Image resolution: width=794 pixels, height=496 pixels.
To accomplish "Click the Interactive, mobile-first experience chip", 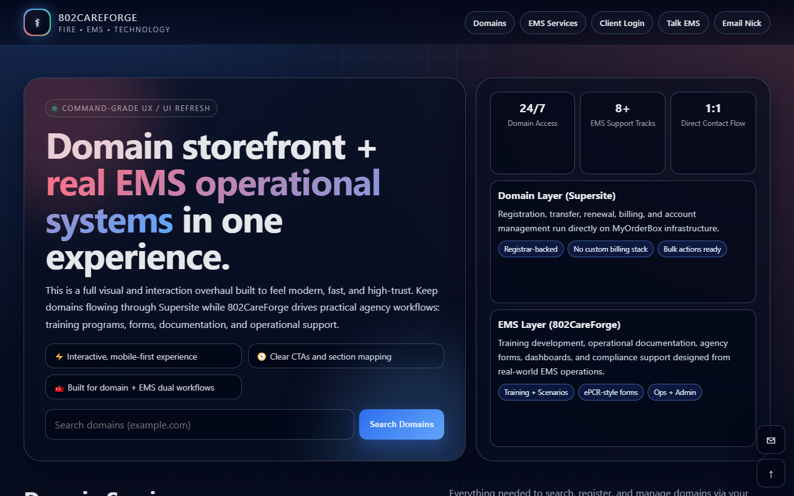I will click(x=143, y=356).
